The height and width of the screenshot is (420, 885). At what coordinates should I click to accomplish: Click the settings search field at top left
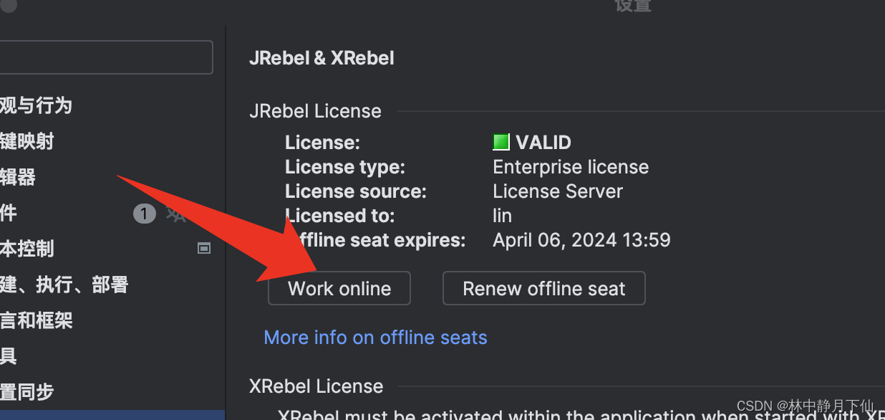coord(106,57)
